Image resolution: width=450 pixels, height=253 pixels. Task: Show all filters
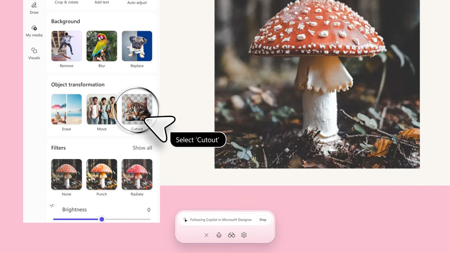pos(142,148)
